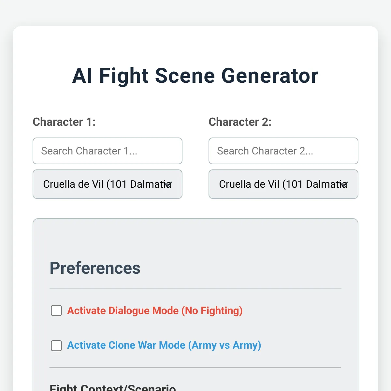The height and width of the screenshot is (391, 391).
Task: Click the 'Character 2:' label
Action: click(x=240, y=122)
